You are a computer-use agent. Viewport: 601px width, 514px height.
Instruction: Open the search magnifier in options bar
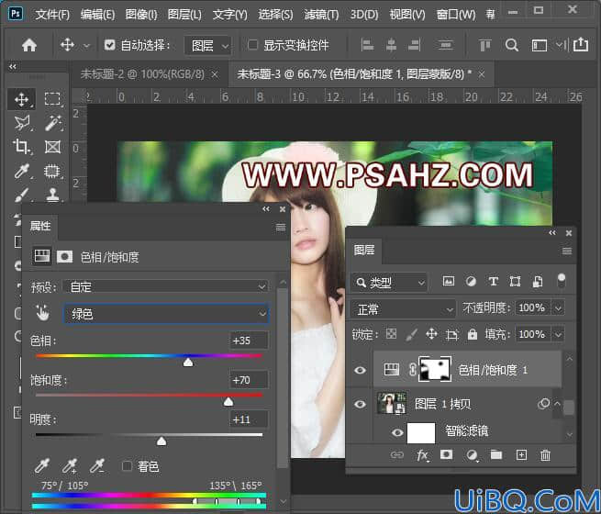tap(512, 45)
